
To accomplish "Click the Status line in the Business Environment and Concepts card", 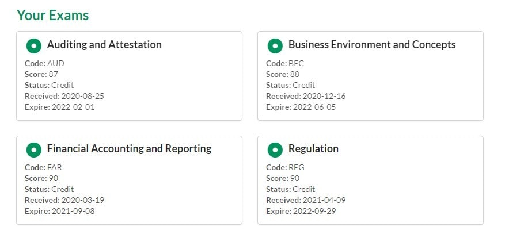I will 290,85.
